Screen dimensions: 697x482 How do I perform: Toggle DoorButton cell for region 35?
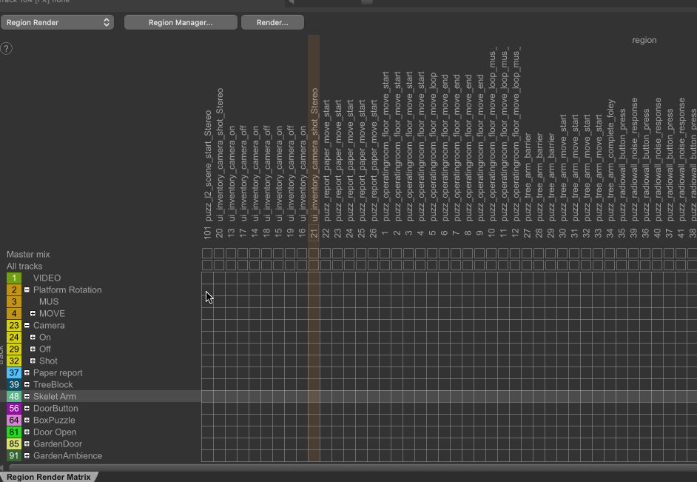[622, 408]
